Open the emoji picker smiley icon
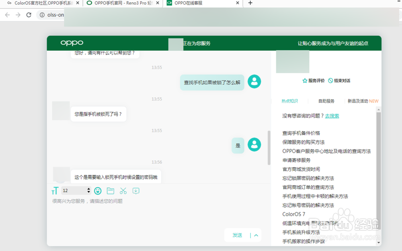Image resolution: width=402 pixels, height=251 pixels. point(98,191)
